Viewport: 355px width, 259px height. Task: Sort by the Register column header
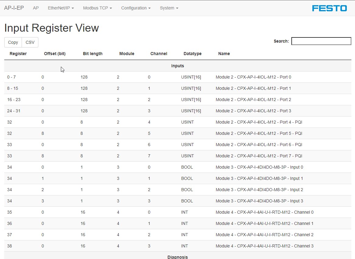18,54
